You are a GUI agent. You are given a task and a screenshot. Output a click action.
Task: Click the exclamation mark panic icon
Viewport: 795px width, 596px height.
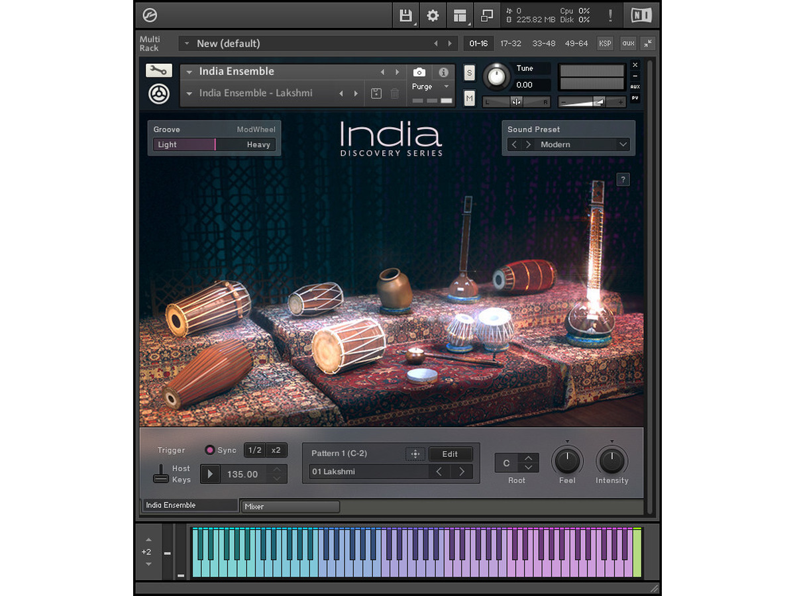pyautogui.click(x=610, y=15)
